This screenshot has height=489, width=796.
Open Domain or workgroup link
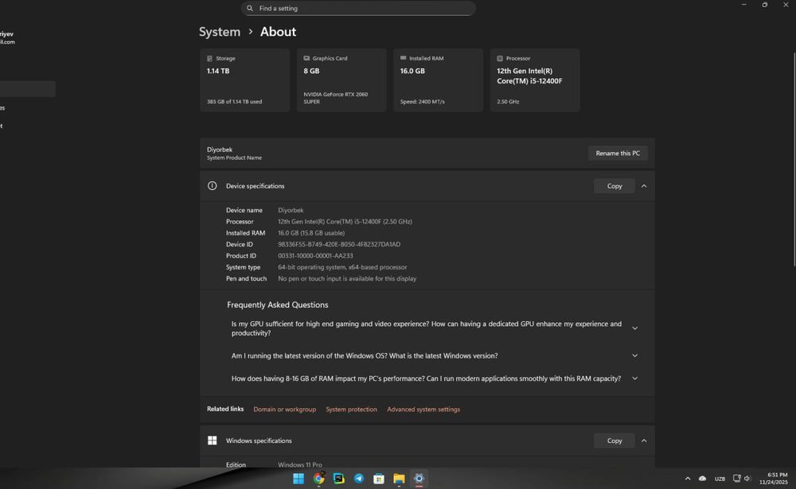284,409
